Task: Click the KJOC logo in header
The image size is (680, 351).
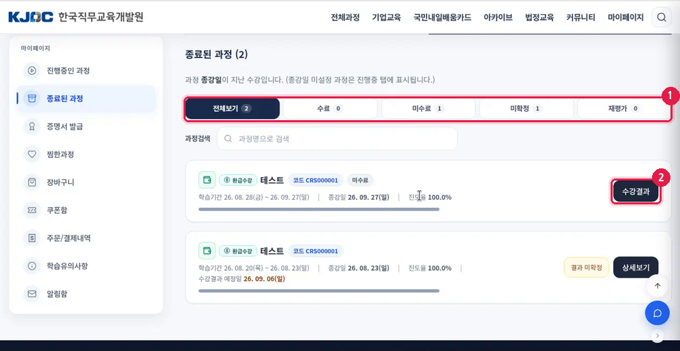Action: [x=31, y=17]
